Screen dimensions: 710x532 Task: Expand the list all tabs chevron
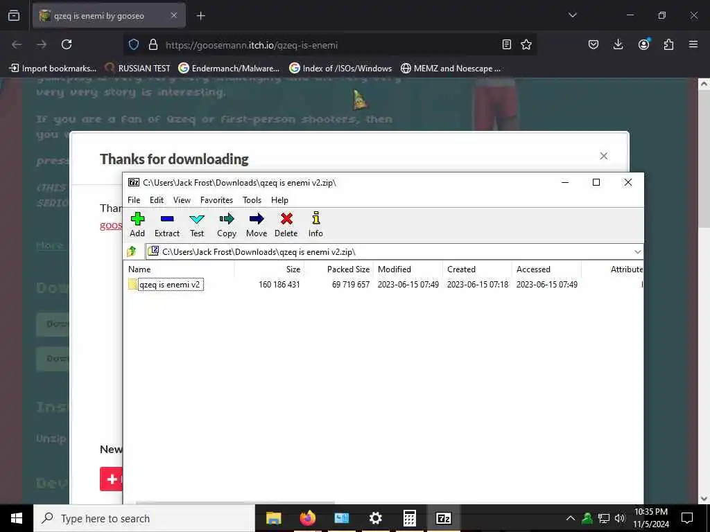tap(572, 15)
